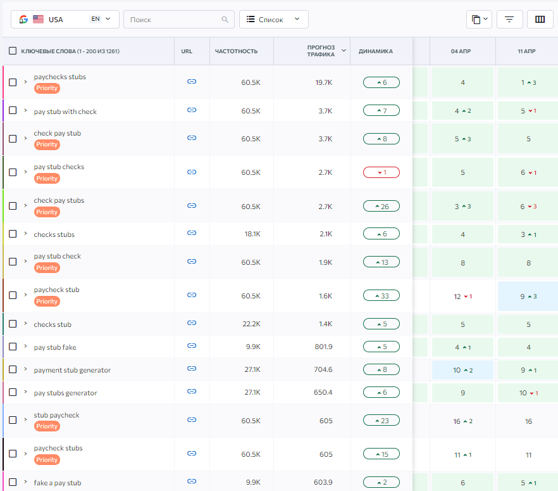Expand the check pay stubs row

pos(25,206)
